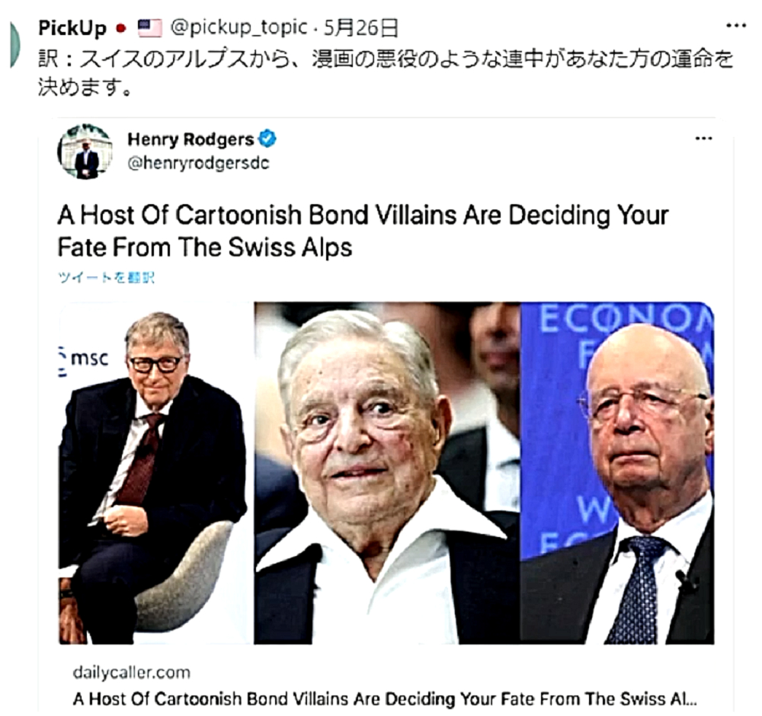Click the Japanese translation text of PickUp's tweet

tap(386, 73)
